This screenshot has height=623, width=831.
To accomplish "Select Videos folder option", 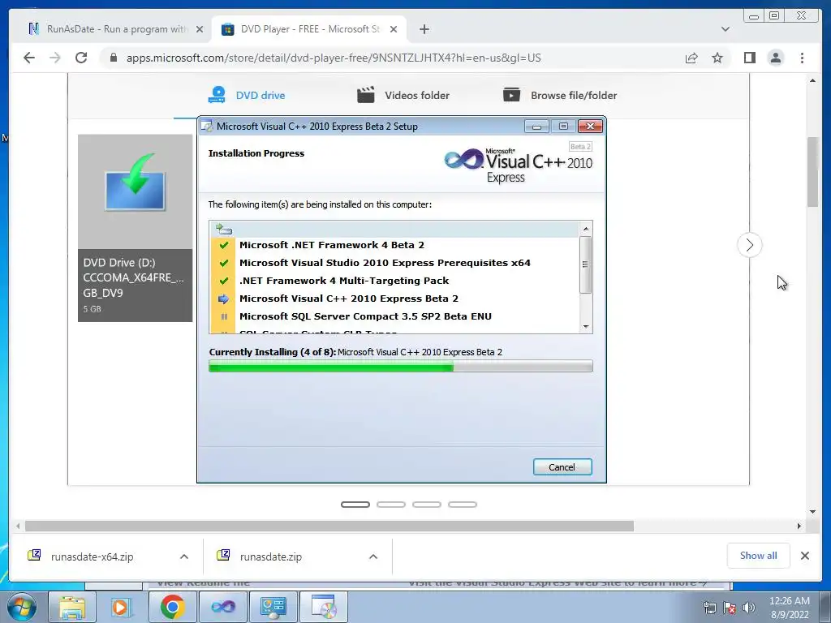I will pyautogui.click(x=403, y=96).
